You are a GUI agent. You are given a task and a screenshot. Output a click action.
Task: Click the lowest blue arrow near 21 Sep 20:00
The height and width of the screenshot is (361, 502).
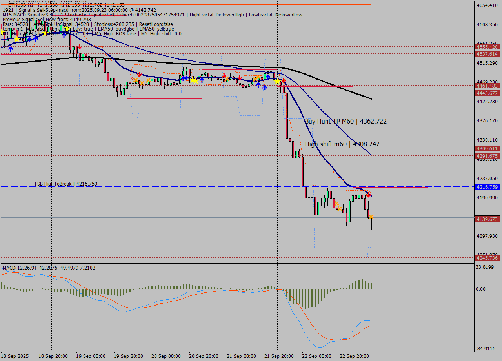[265, 87]
